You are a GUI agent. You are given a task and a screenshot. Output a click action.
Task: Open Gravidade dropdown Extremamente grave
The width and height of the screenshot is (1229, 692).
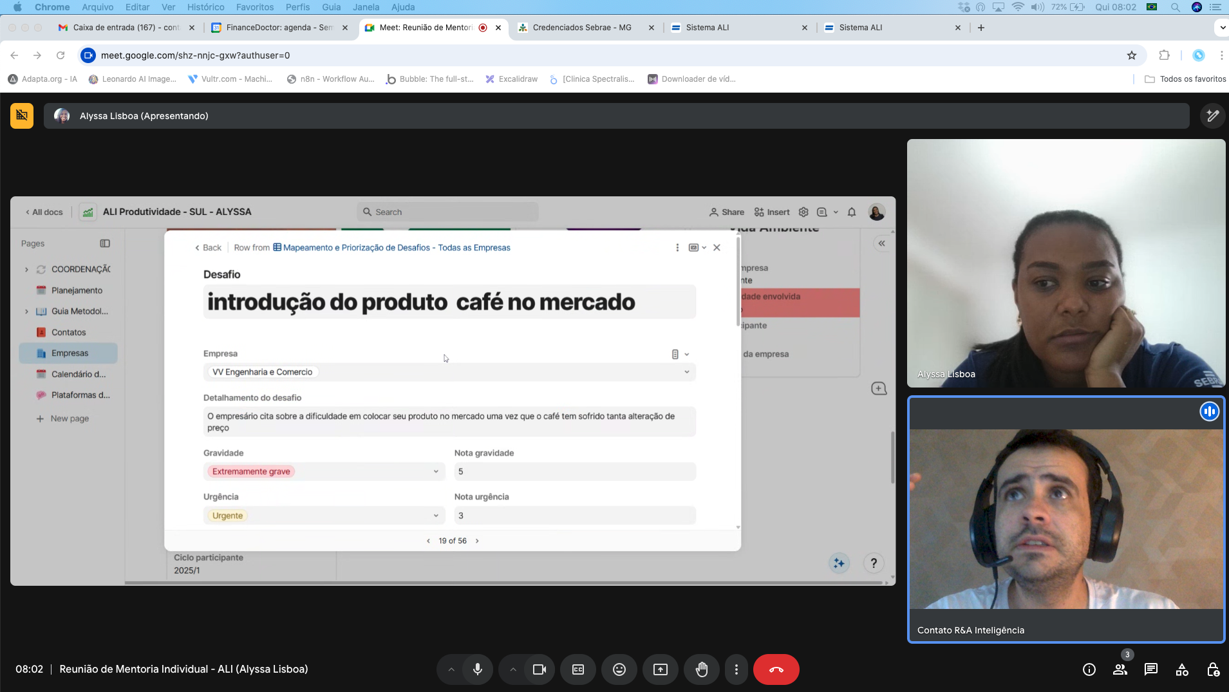coord(324,472)
